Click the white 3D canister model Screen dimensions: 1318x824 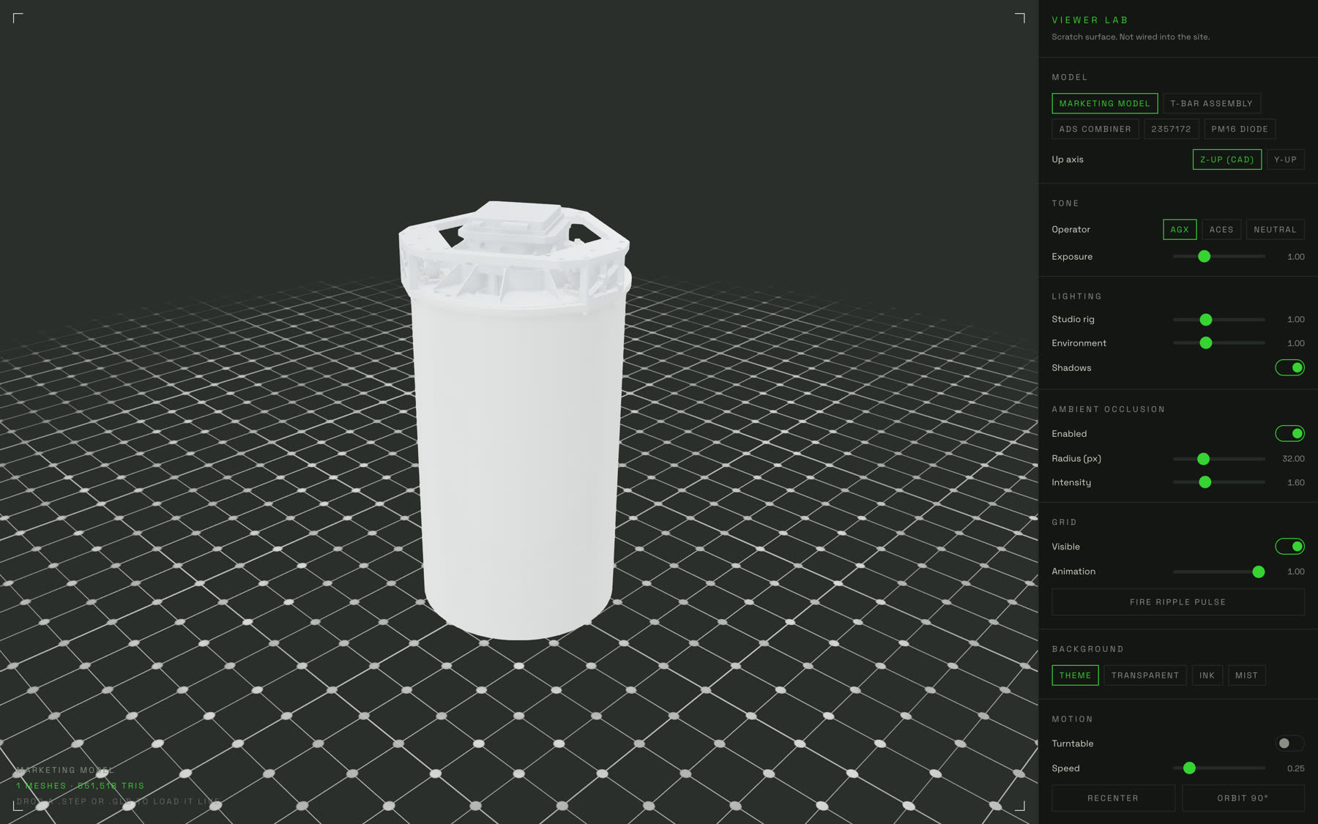click(x=515, y=421)
